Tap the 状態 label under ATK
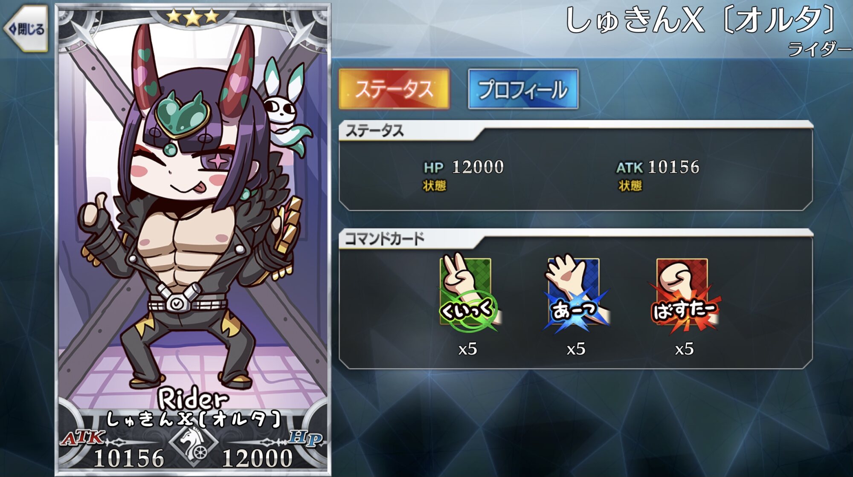 click(630, 186)
